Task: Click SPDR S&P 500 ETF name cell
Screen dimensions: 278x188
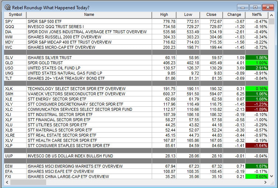Action: point(89,21)
